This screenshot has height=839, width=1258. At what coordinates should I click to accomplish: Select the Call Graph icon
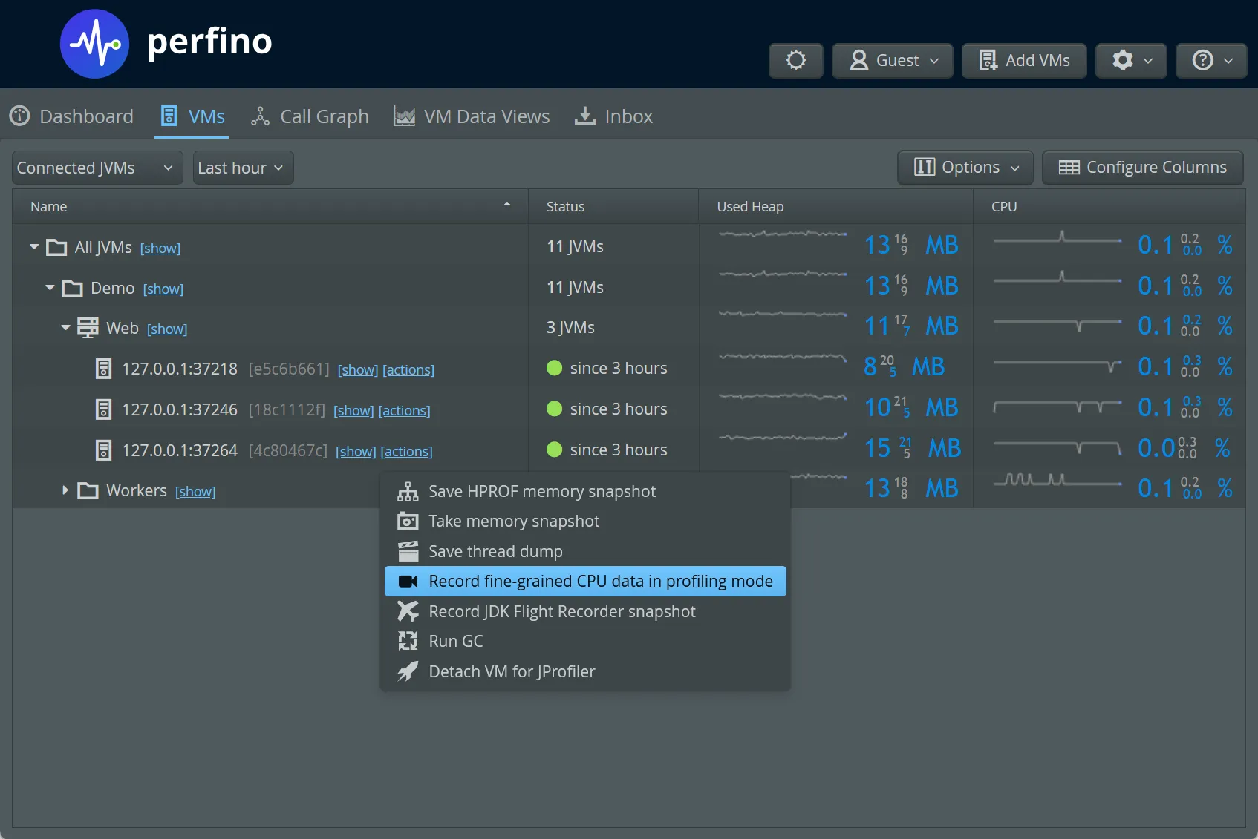(260, 116)
